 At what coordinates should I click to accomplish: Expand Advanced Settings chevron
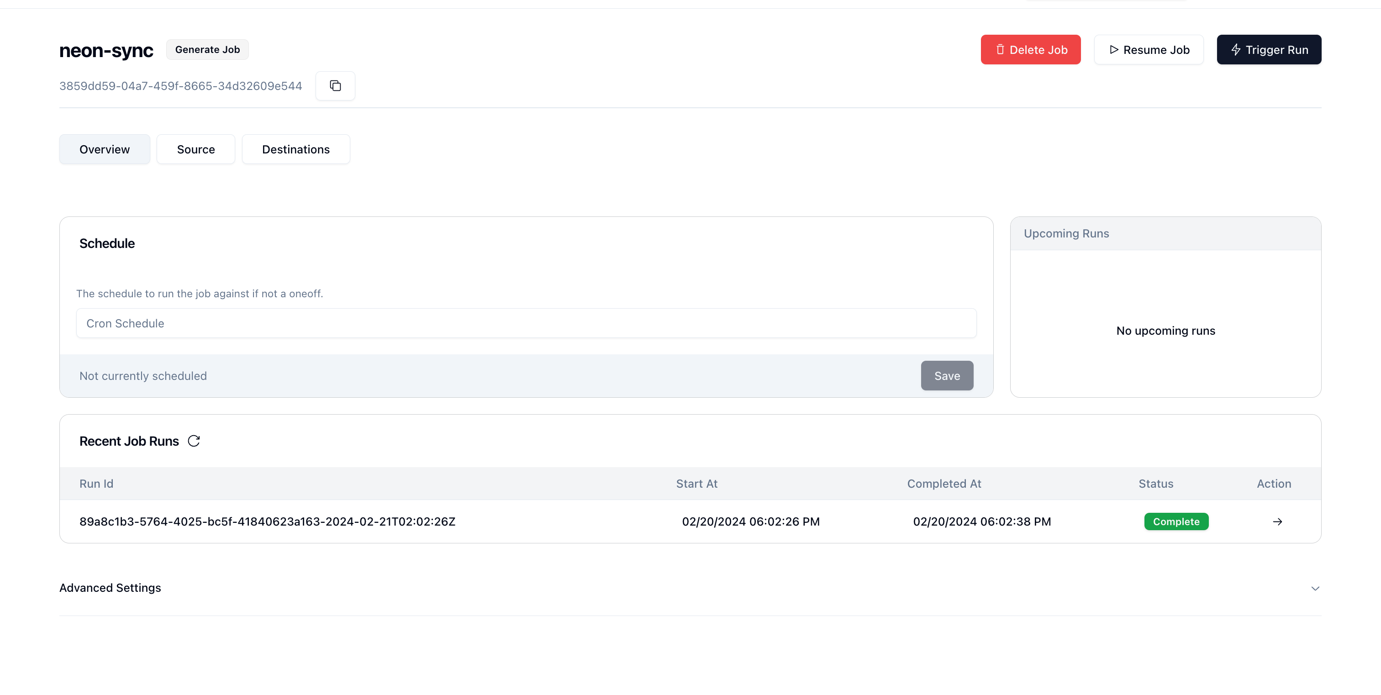click(x=1315, y=588)
